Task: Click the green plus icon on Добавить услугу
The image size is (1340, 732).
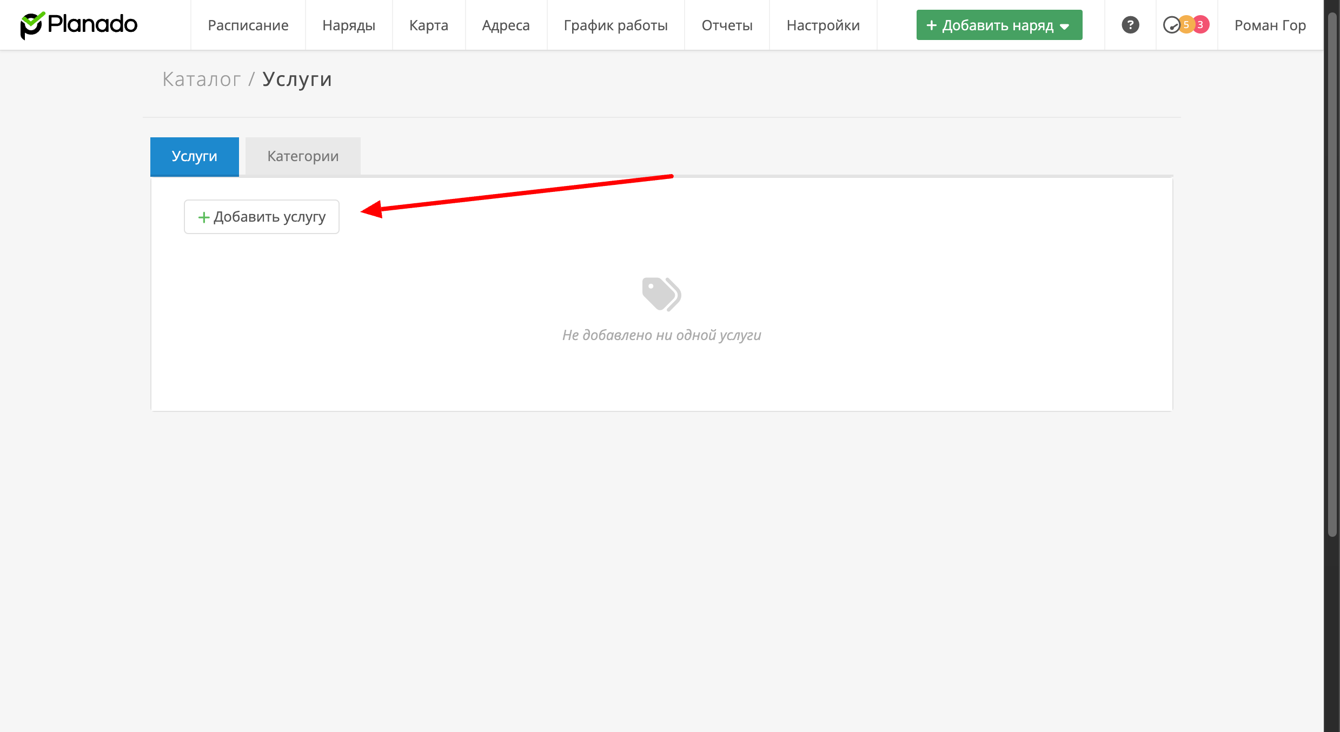Action: [203, 217]
